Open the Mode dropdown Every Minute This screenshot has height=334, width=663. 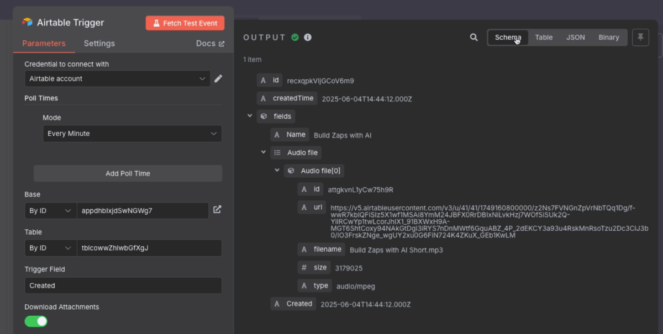coord(132,134)
